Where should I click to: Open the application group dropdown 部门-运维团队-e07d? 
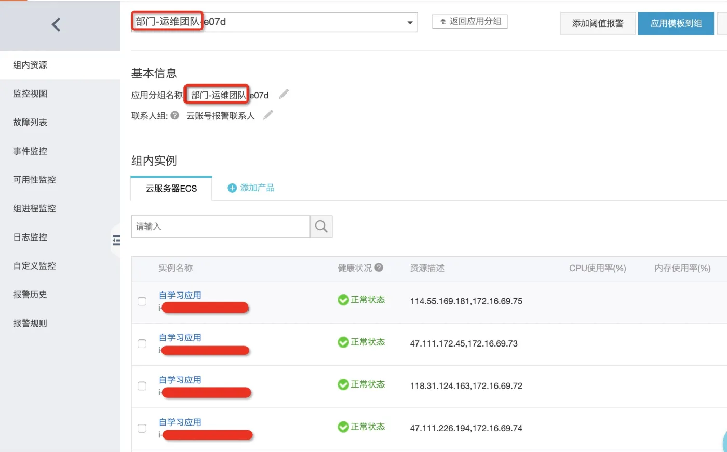(x=274, y=22)
